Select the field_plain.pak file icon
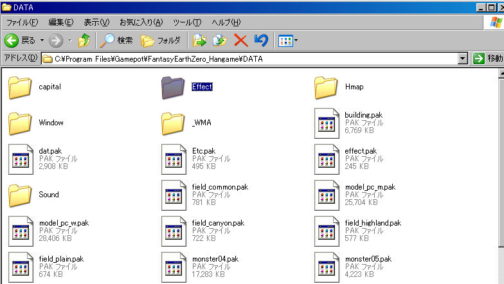504x284 pixels. (21, 267)
